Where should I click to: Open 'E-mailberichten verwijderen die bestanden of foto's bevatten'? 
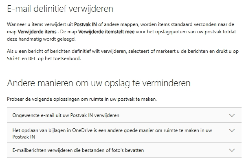124,150
